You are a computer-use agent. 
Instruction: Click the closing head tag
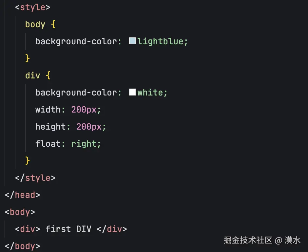[22, 195]
